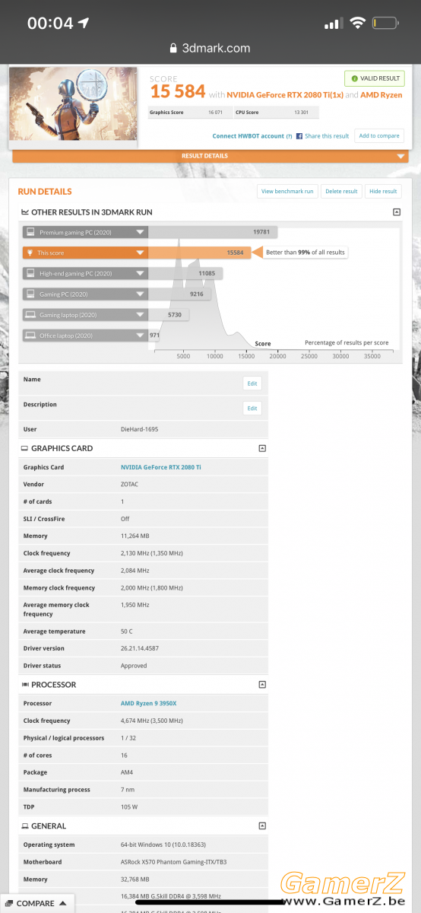Click the monitor icon beside GRAPHICS CARD
The image size is (421, 913).
coord(24,448)
